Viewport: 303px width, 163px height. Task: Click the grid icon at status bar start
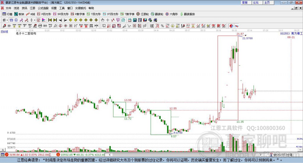point(2,155)
